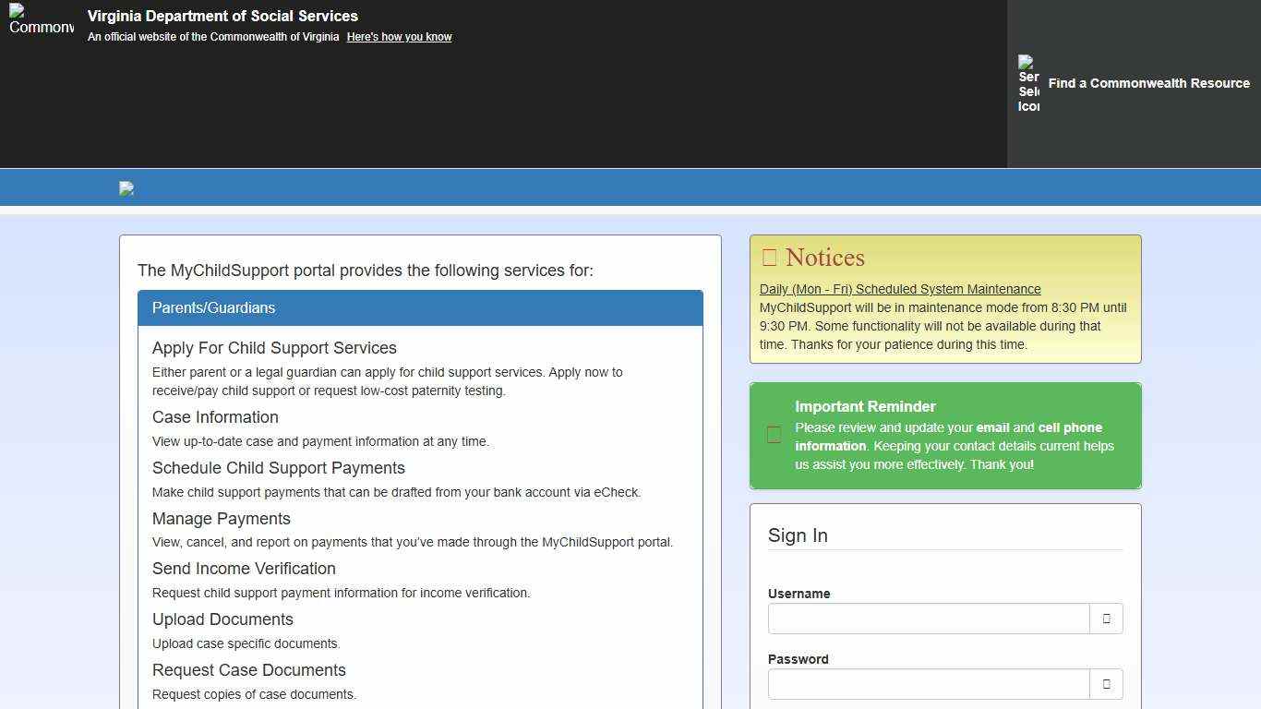Click the Schedule Child Support Payments heading
Image resolution: width=1261 pixels, height=709 pixels.
click(x=279, y=468)
